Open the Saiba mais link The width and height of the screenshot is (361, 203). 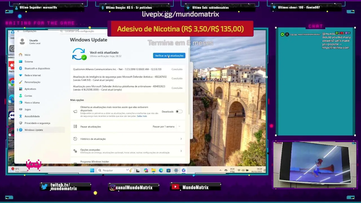point(142,116)
